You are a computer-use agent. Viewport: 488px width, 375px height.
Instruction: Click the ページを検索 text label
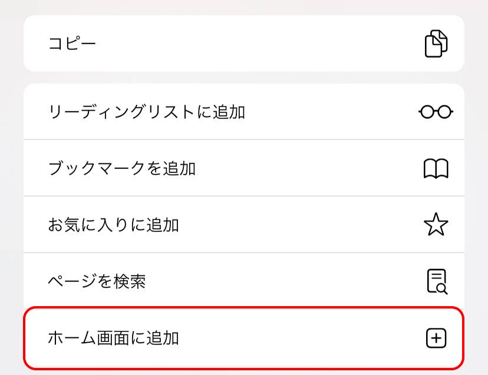pyautogui.click(x=97, y=281)
